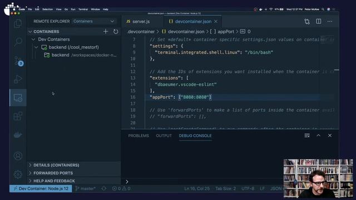
Task: Click LF line ending in status bar
Action: (262, 188)
